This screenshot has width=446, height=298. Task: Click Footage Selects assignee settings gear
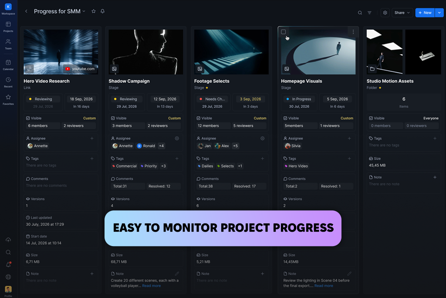[x=263, y=138]
